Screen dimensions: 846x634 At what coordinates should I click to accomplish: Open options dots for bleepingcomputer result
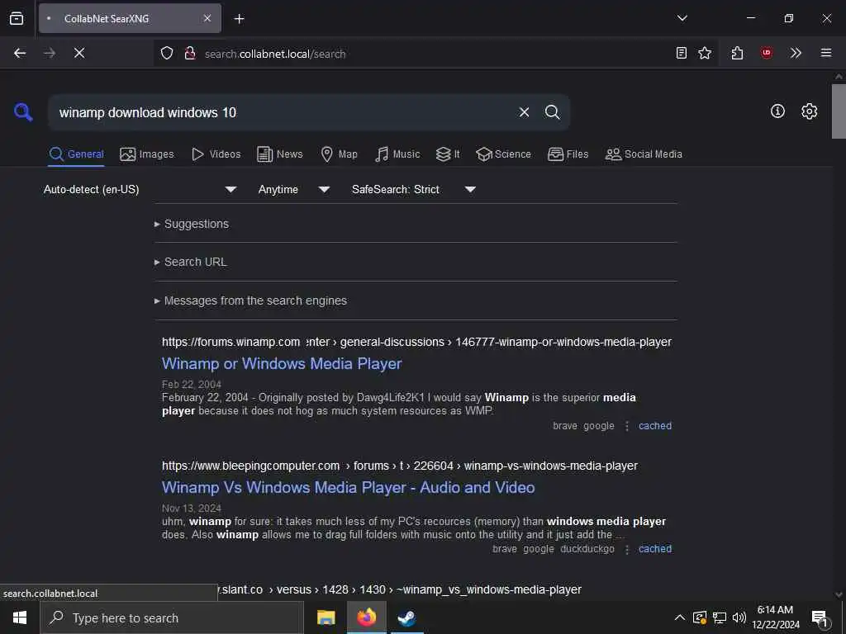[626, 549]
